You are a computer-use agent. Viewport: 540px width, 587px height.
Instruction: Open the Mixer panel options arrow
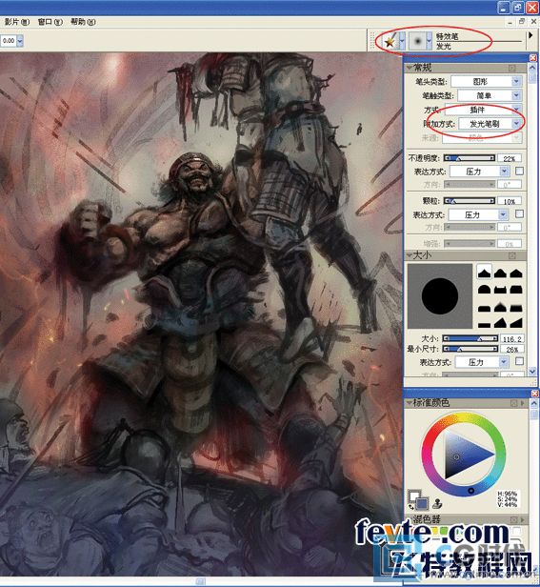coord(523,519)
